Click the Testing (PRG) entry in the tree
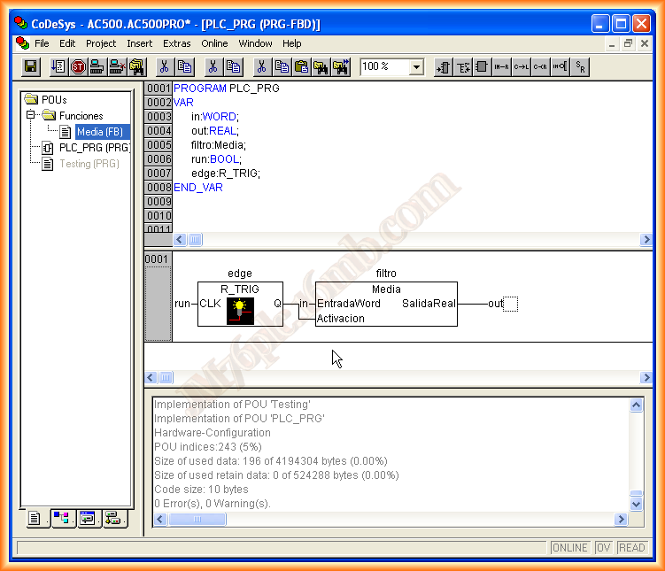 (89, 164)
